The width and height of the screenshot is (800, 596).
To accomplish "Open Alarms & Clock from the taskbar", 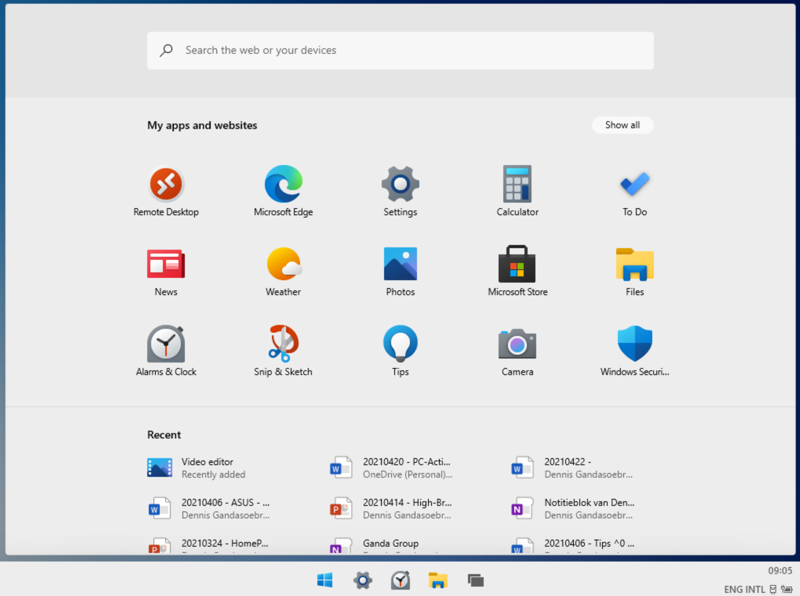I will [x=401, y=580].
